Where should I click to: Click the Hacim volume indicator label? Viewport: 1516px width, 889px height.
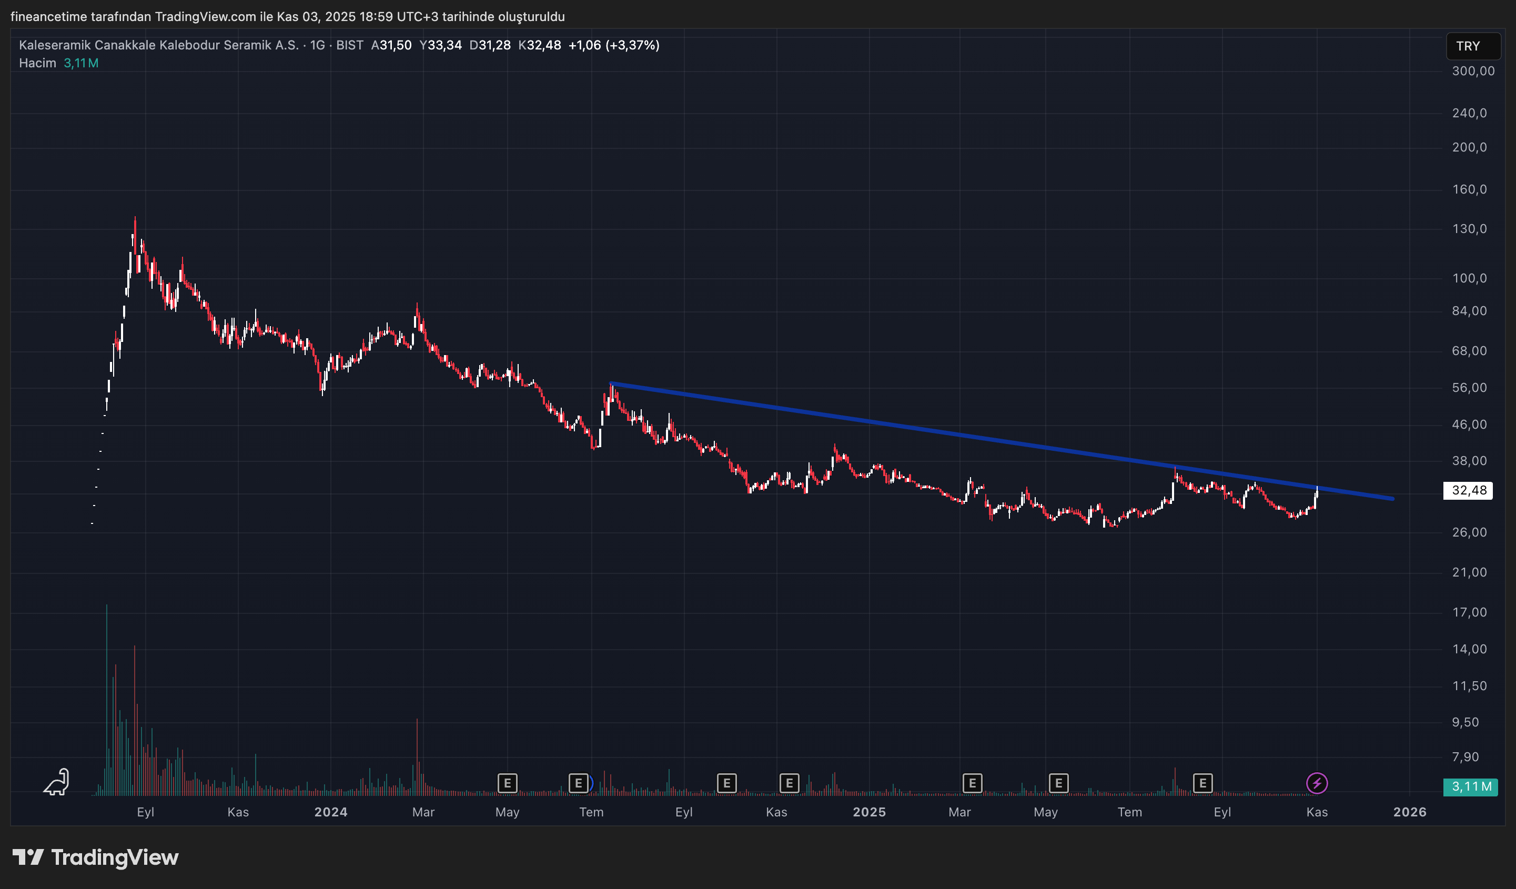(37, 63)
